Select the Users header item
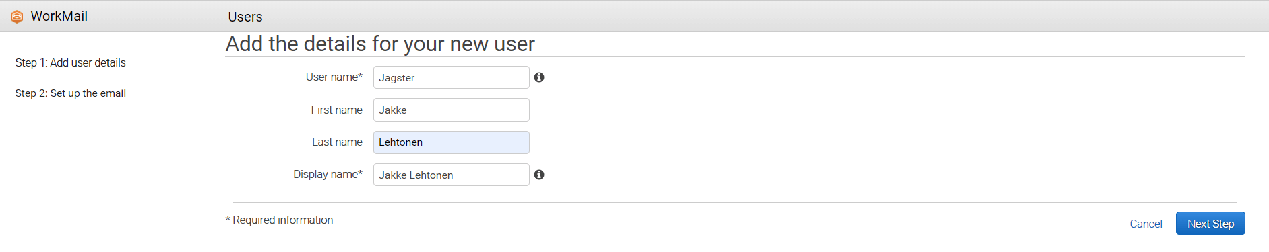This screenshot has height=252, width=1269. 245,17
